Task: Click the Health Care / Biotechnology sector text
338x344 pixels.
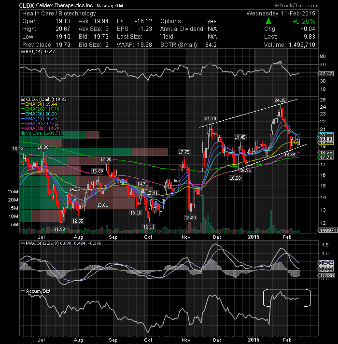Action: pyautogui.click(x=59, y=14)
